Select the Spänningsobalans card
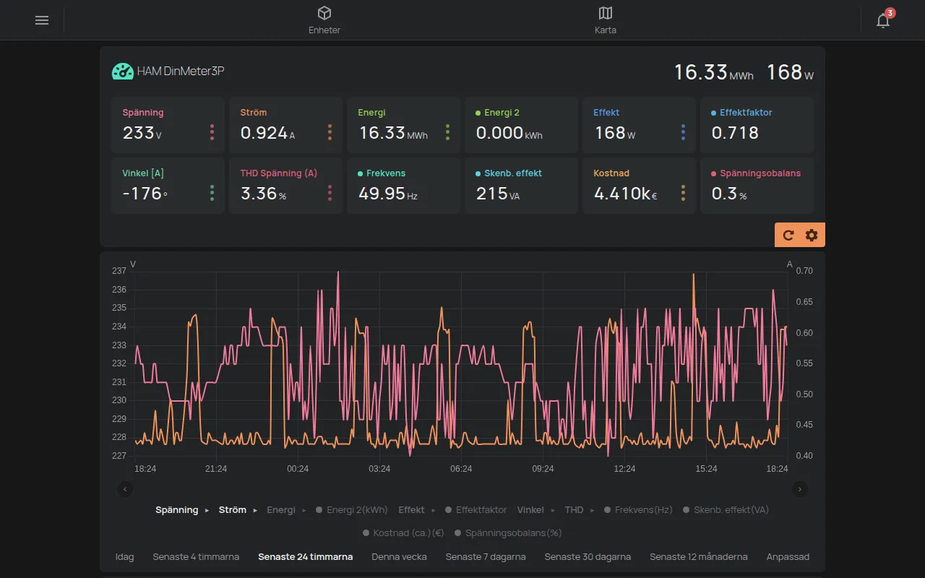 (757, 186)
